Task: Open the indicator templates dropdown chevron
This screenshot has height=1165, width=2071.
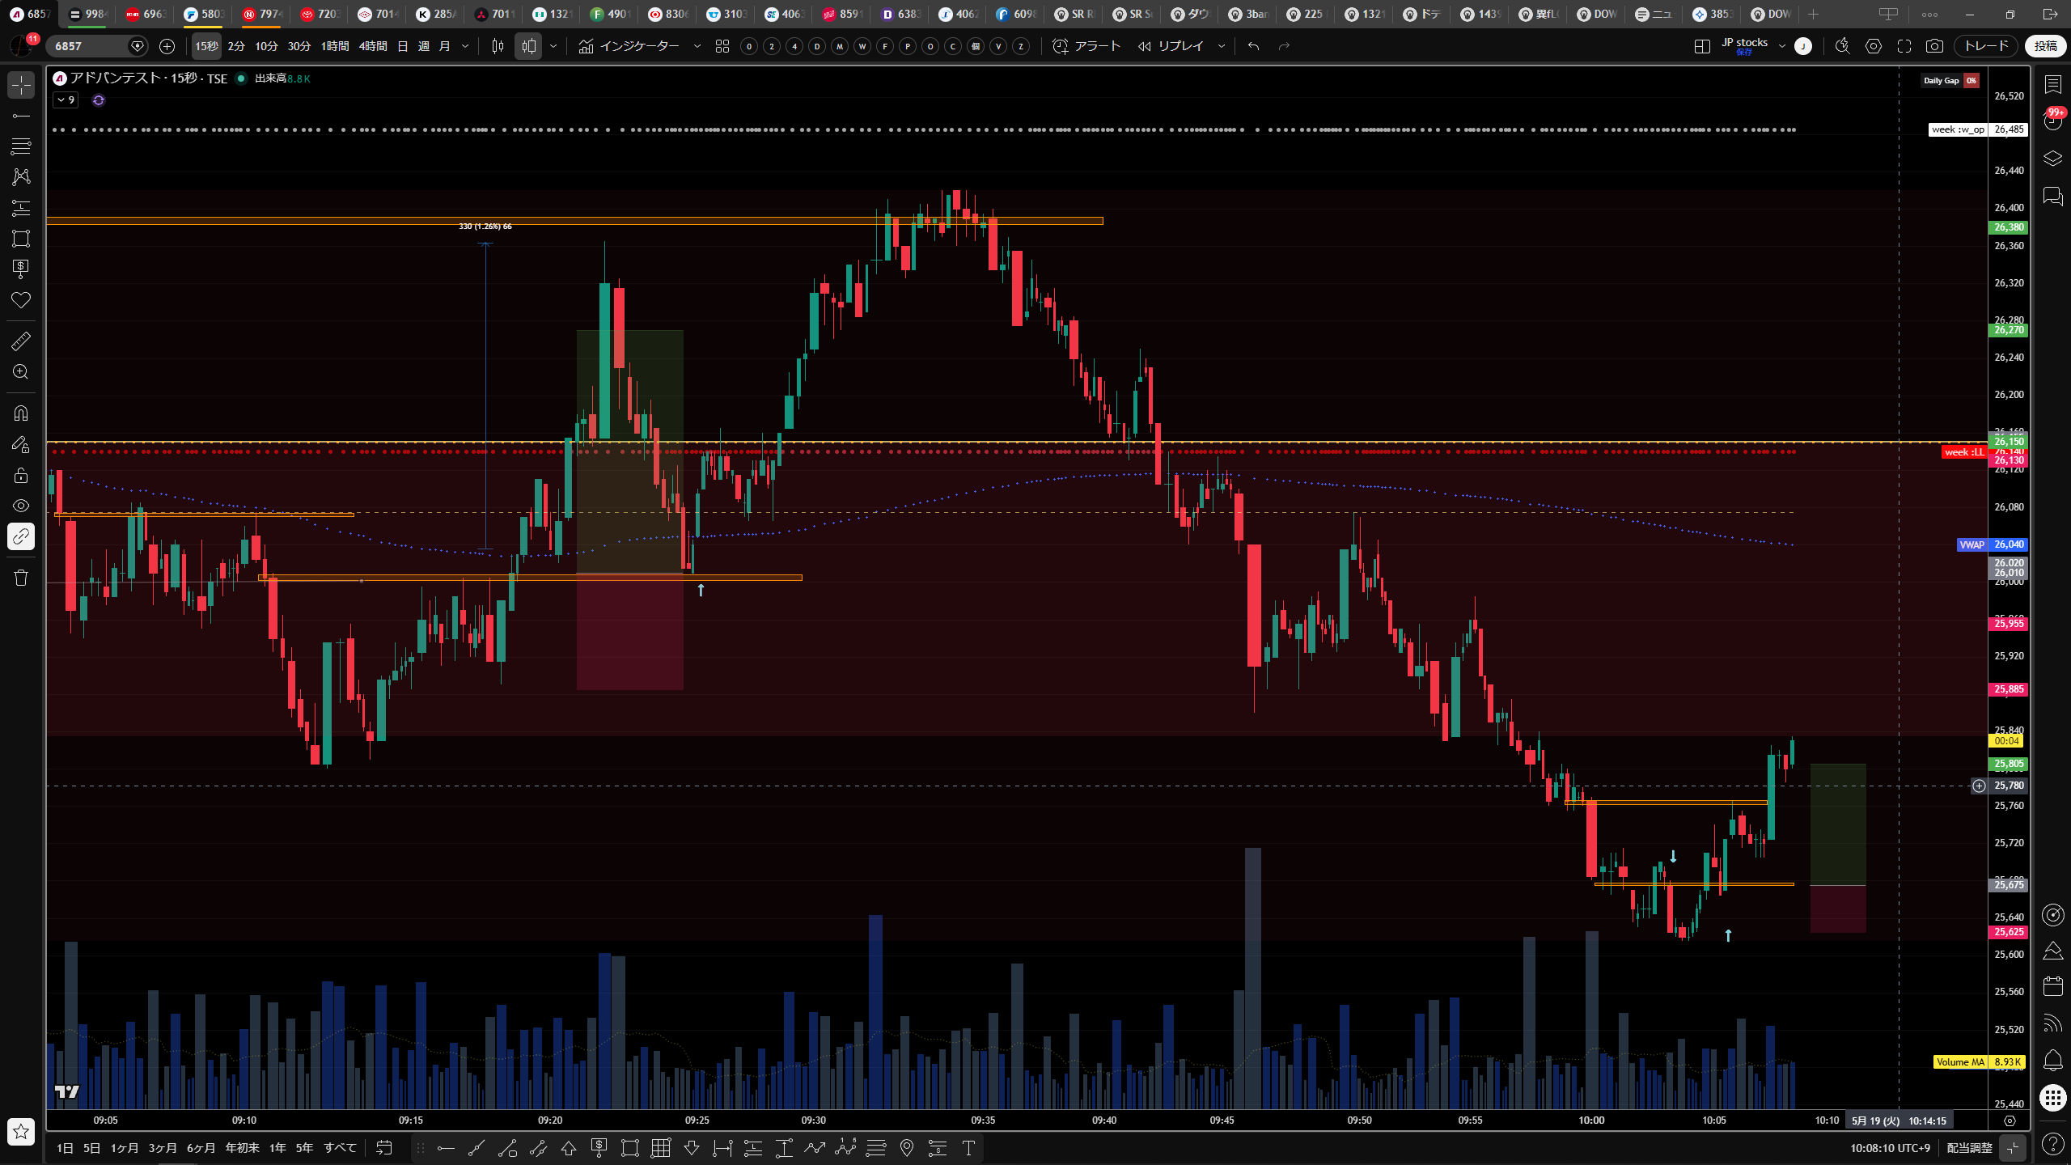Action: pyautogui.click(x=697, y=46)
